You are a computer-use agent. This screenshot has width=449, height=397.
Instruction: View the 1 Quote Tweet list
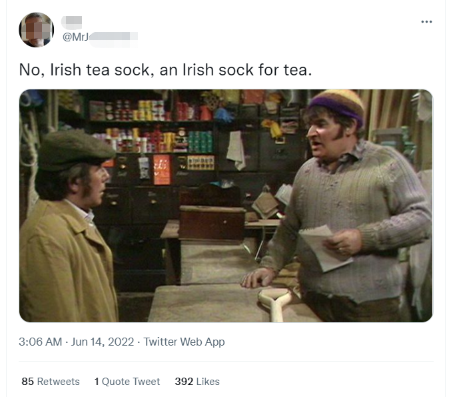pyautogui.click(x=127, y=382)
